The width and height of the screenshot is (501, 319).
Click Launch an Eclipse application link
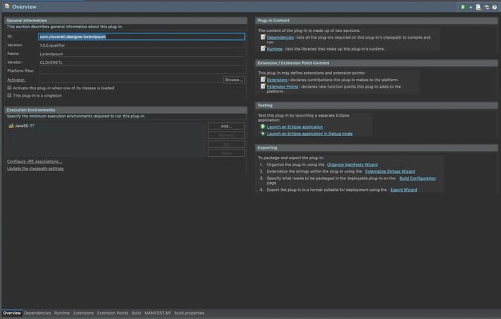click(x=295, y=127)
